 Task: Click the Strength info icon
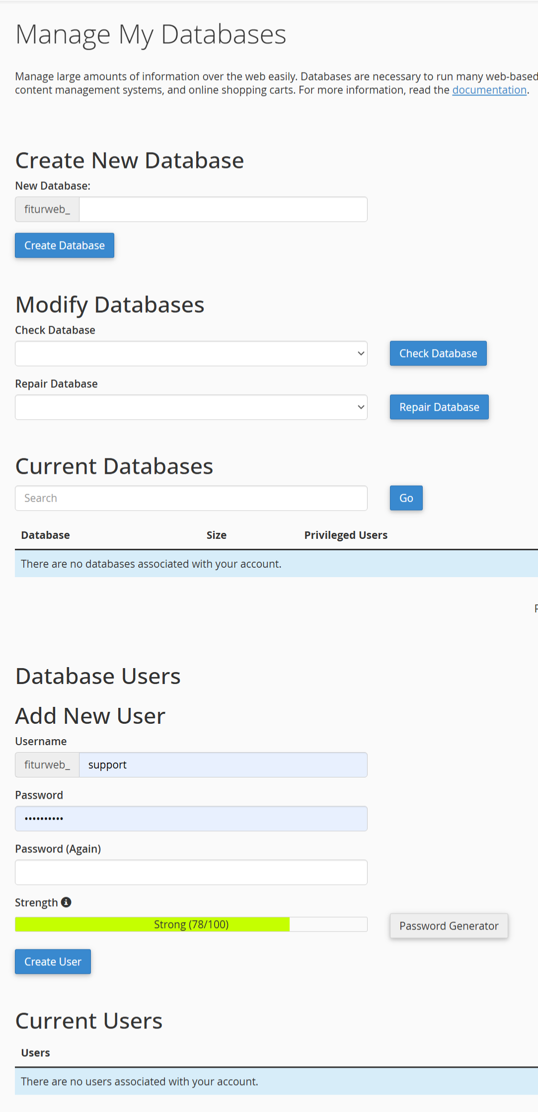66,902
